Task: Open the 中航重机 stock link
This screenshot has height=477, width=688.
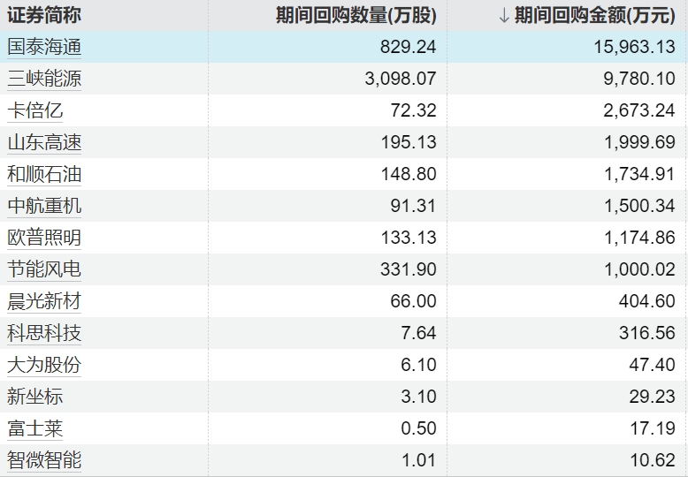Action: (44, 207)
